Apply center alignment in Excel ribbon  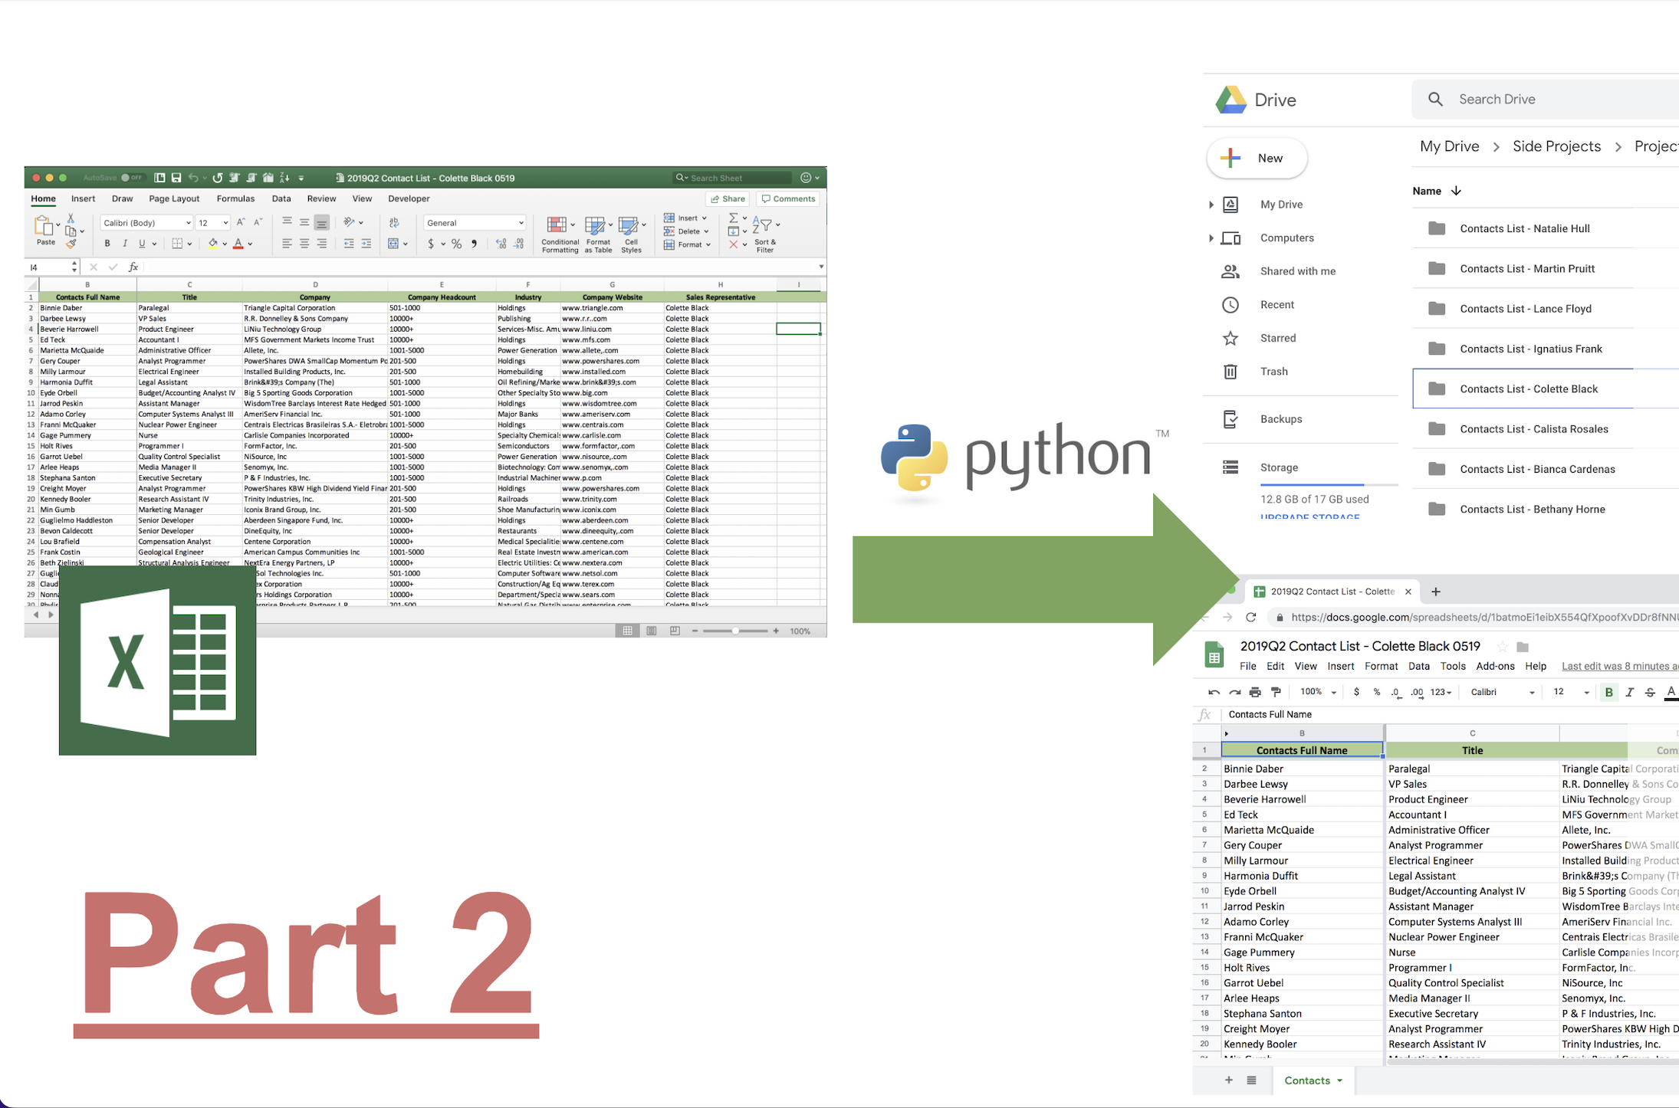tap(304, 244)
